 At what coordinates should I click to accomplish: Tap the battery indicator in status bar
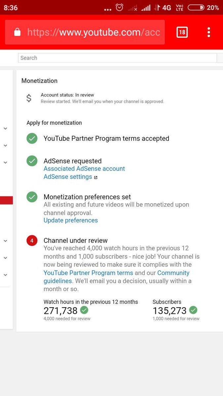196,7
